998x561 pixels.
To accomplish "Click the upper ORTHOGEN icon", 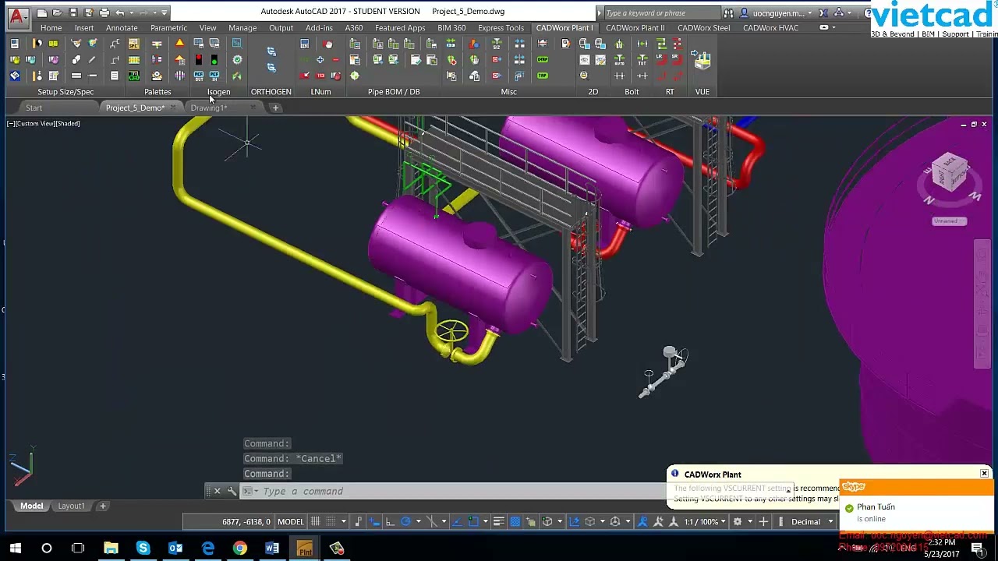I will click(271, 51).
